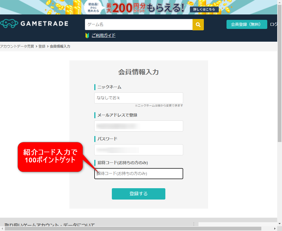
Task: Click the guide book icon beside ご利用ガイド
Action: 87,35
